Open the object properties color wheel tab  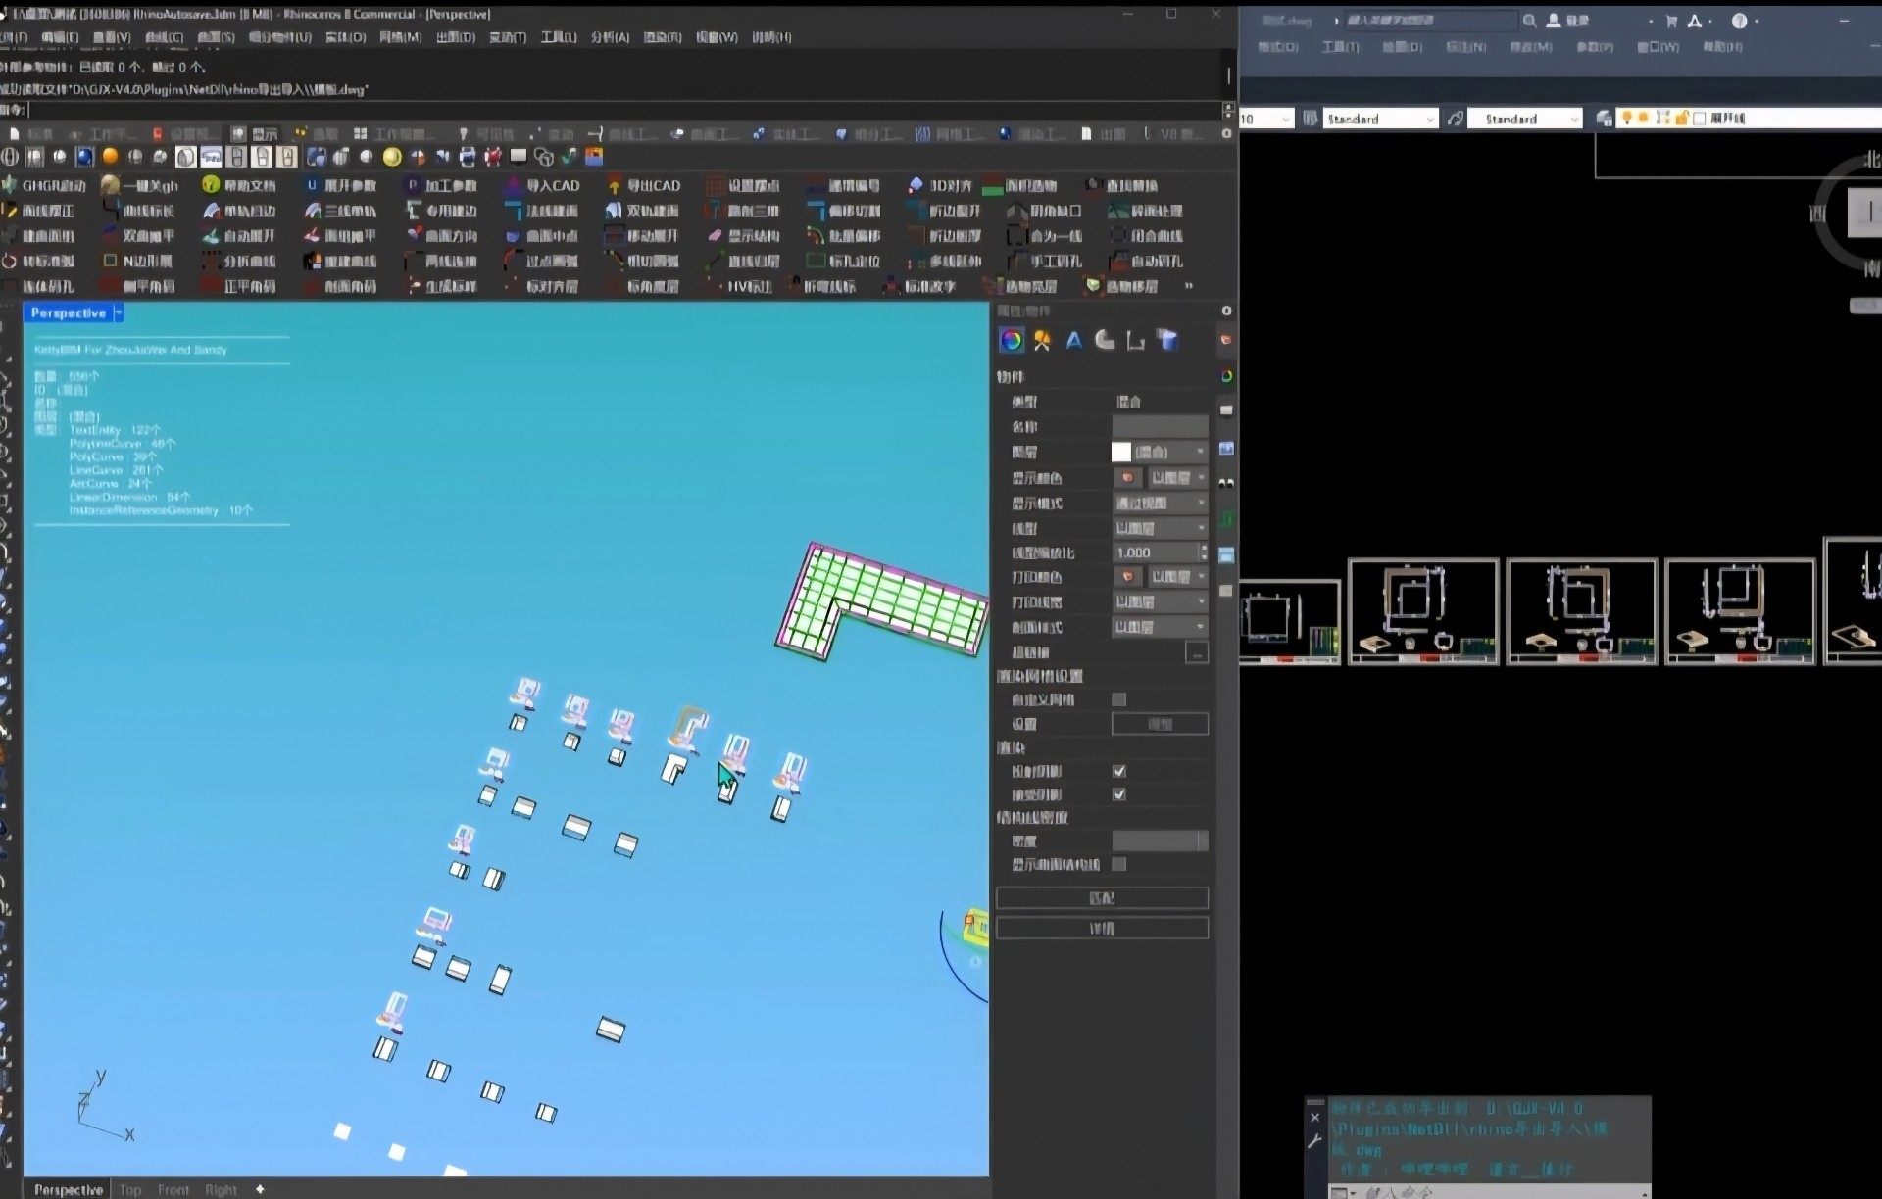(1011, 340)
